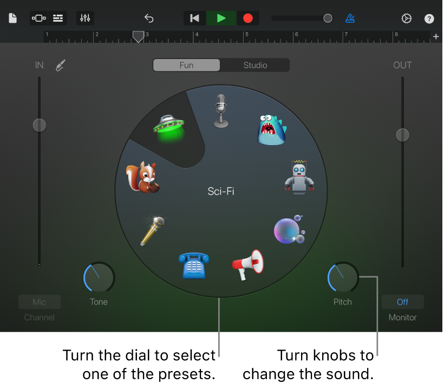The width and height of the screenshot is (444, 389).
Task: Choose the Telephone voice effect
Action: click(193, 265)
